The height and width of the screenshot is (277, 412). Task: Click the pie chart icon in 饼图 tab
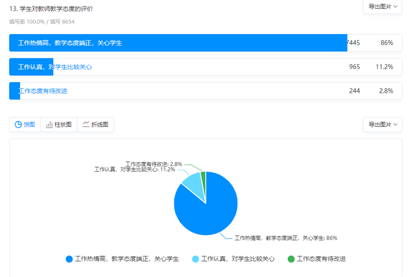click(18, 124)
